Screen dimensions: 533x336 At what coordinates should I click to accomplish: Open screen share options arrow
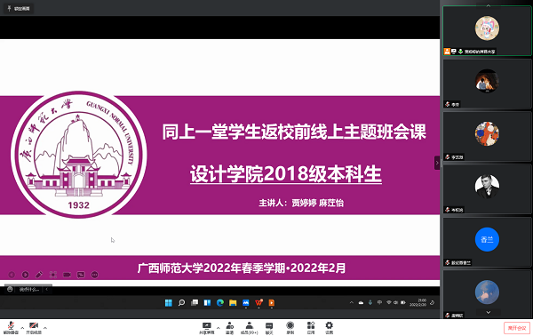point(218,328)
